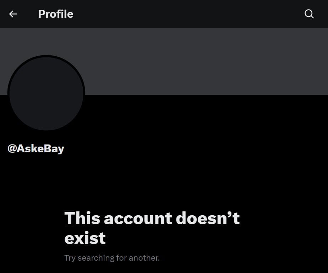This screenshot has width=328, height=273.
Task: Click the "This account doesn't exist" heading
Action: pos(152,228)
